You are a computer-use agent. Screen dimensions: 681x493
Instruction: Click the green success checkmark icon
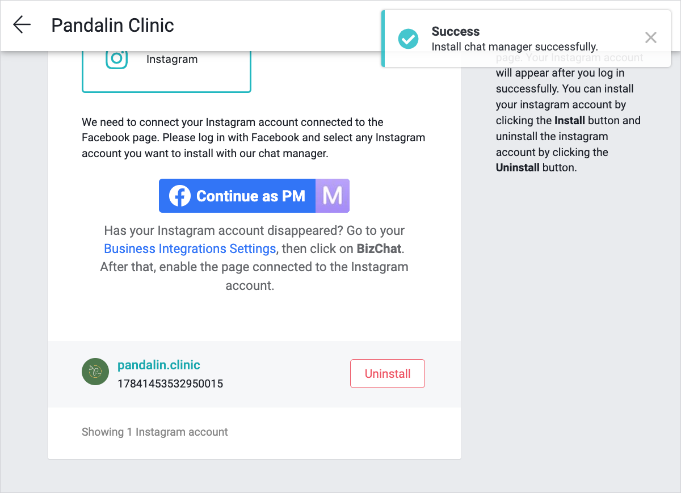(408, 39)
